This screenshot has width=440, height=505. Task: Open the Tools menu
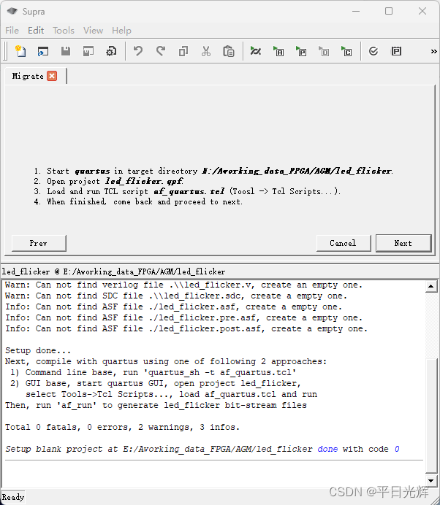point(64,31)
